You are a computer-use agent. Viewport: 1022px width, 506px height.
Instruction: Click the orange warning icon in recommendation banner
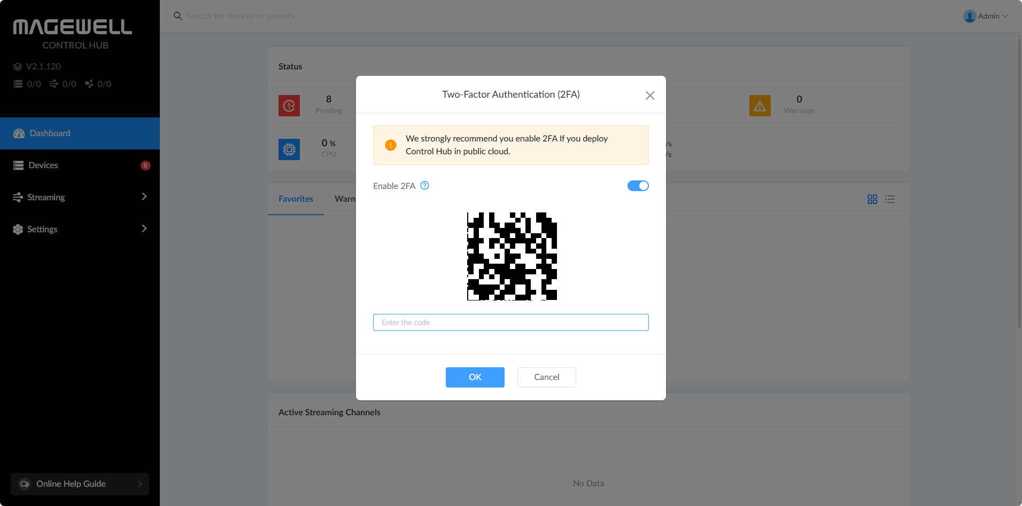coord(391,145)
